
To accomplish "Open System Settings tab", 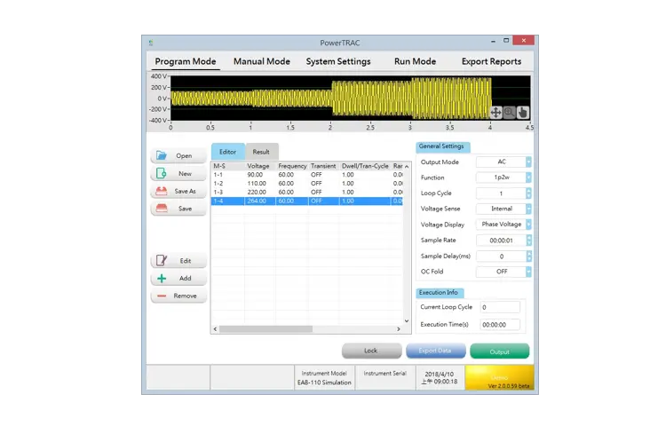I will pos(338,61).
